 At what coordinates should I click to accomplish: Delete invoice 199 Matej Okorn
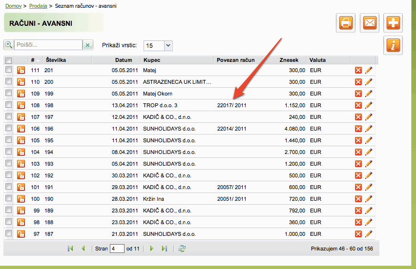358,94
